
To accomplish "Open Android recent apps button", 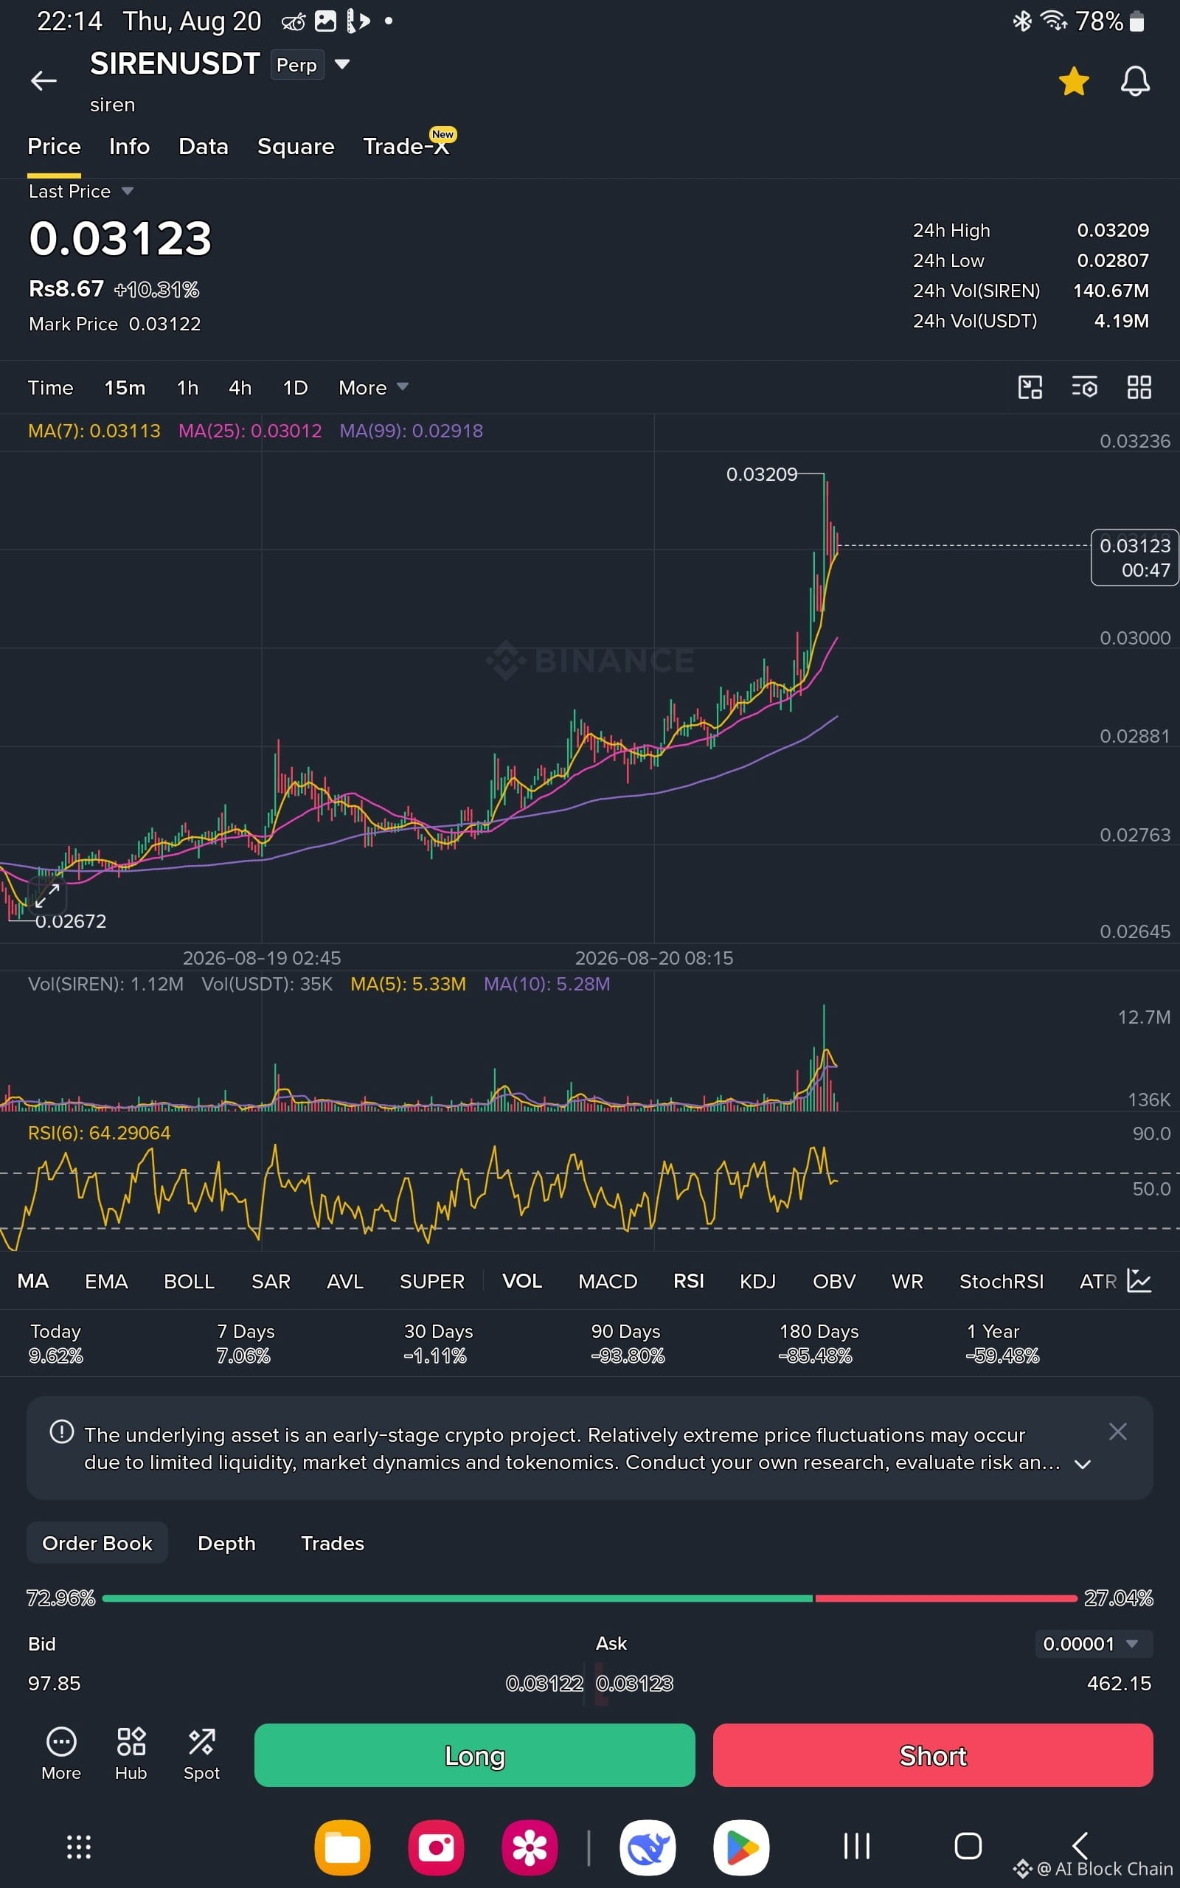I will pos(857,1847).
